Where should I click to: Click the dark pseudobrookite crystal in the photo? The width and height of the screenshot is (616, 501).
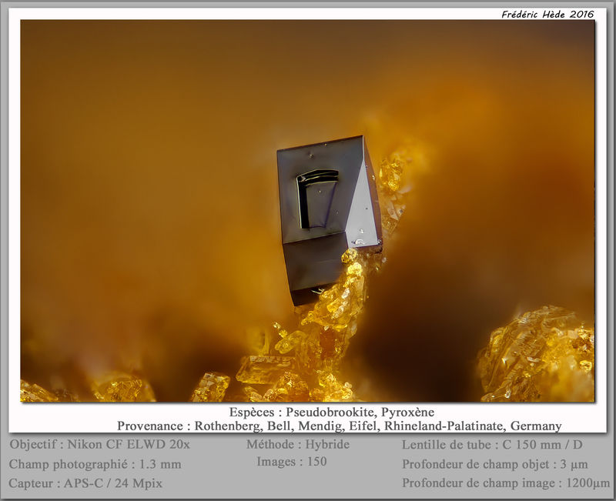click(x=329, y=220)
